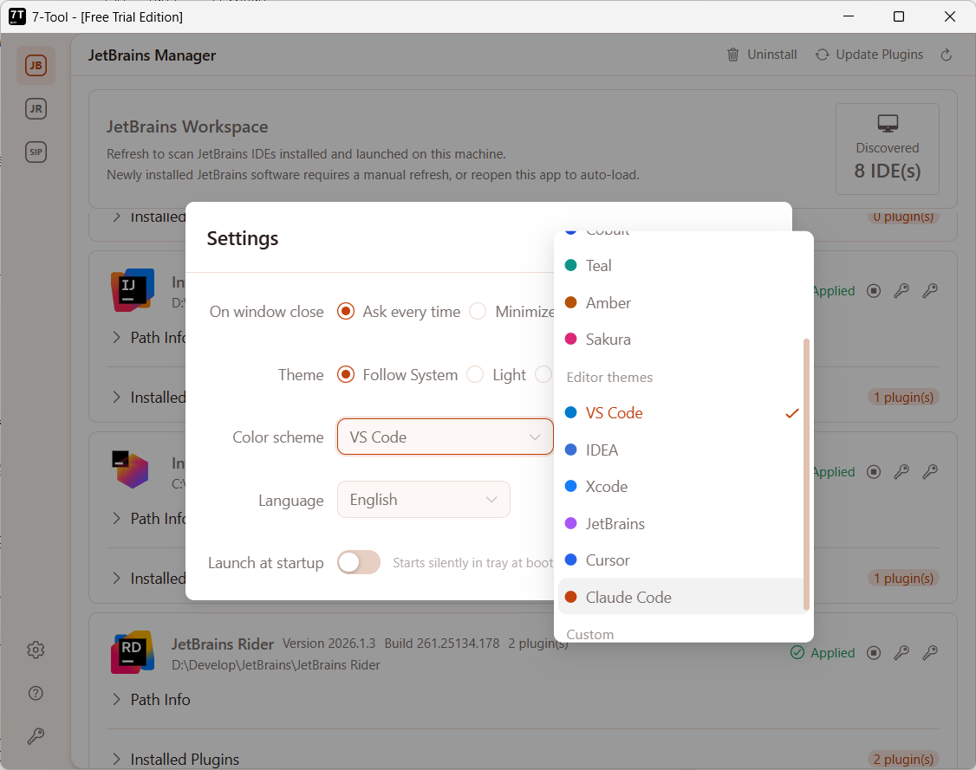Click the Uninstall button
This screenshot has width=976, height=770.
pyautogui.click(x=762, y=55)
